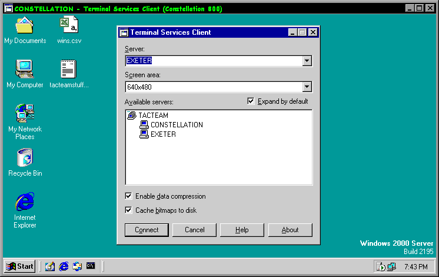Image resolution: width=439 pixels, height=277 pixels.
Task: Uncheck Cache bitmaps to disk
Action: 128,210
